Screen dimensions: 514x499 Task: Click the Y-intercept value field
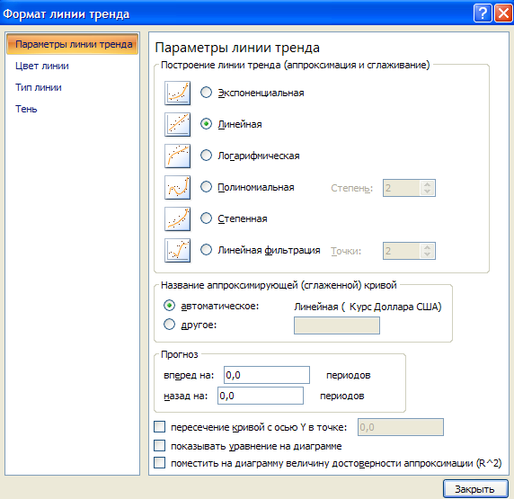click(401, 427)
